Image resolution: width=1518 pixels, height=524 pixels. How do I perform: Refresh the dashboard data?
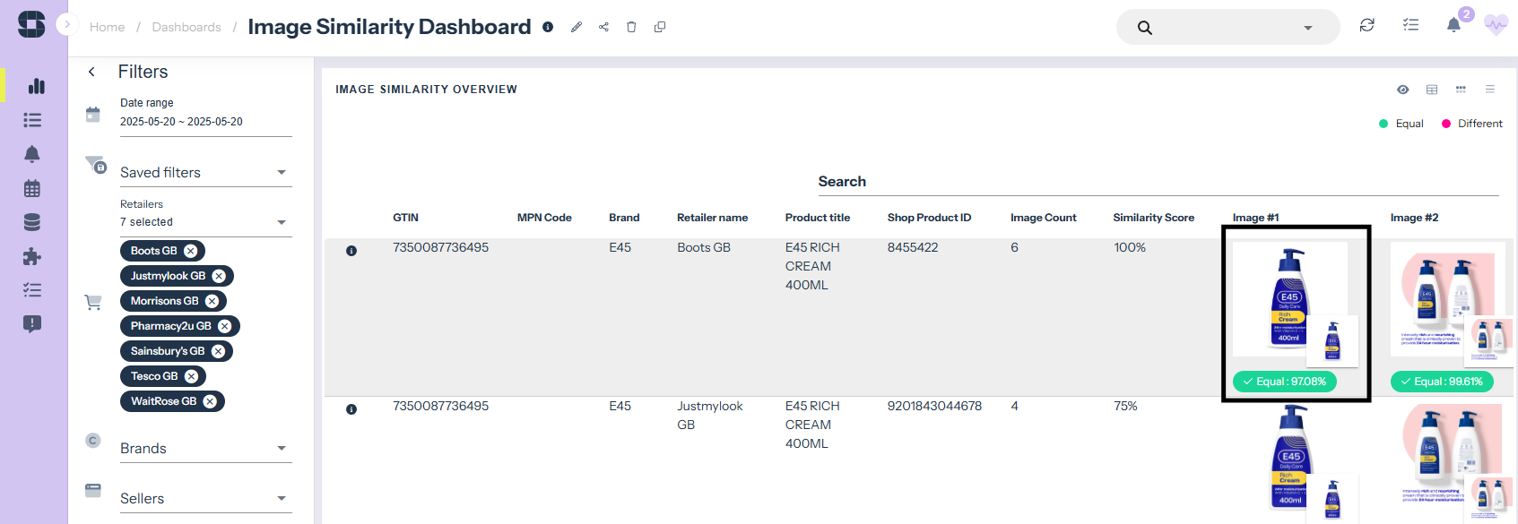1366,25
